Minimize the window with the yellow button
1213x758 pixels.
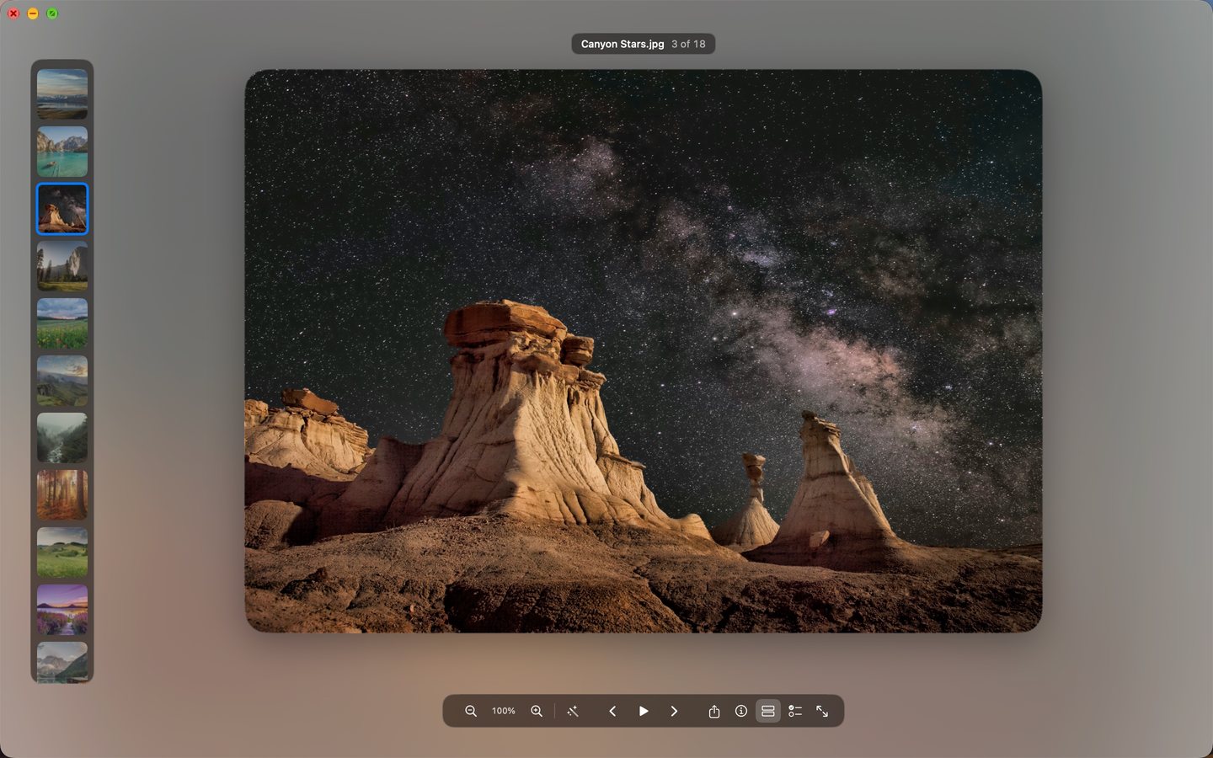coord(33,13)
